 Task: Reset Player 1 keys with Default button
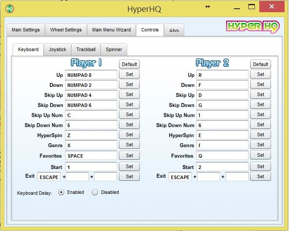(129, 64)
